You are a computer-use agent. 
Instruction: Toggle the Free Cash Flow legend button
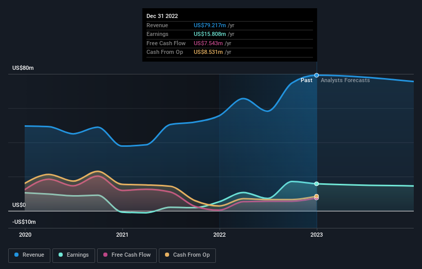click(127, 255)
